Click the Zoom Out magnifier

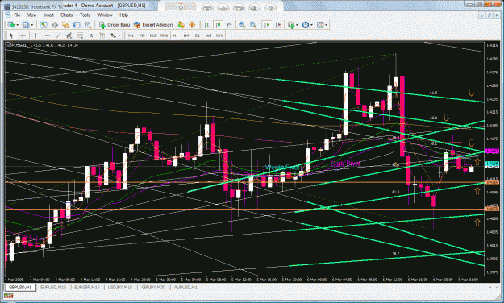253,25
